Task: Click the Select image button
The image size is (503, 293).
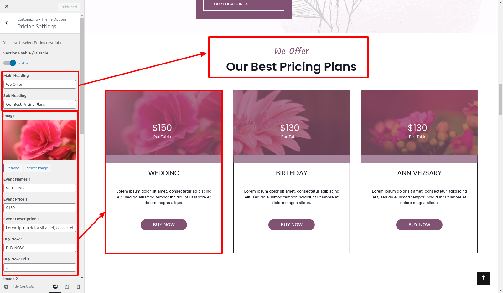Action: click(37, 168)
